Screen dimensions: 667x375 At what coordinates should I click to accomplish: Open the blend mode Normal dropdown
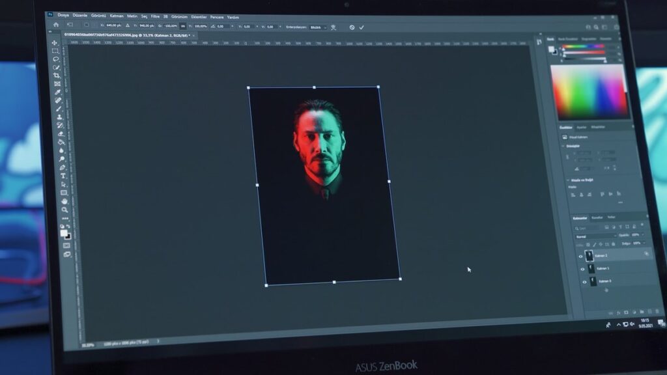(595, 236)
